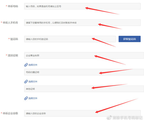Click 选择文件 link under 号码归属证明
144x121 pixels.
pyautogui.click(x=33, y=82)
